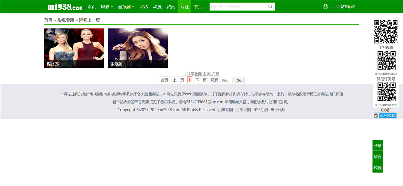
Task: Go to 首页 in navigation bar
Action: tap(92, 6)
